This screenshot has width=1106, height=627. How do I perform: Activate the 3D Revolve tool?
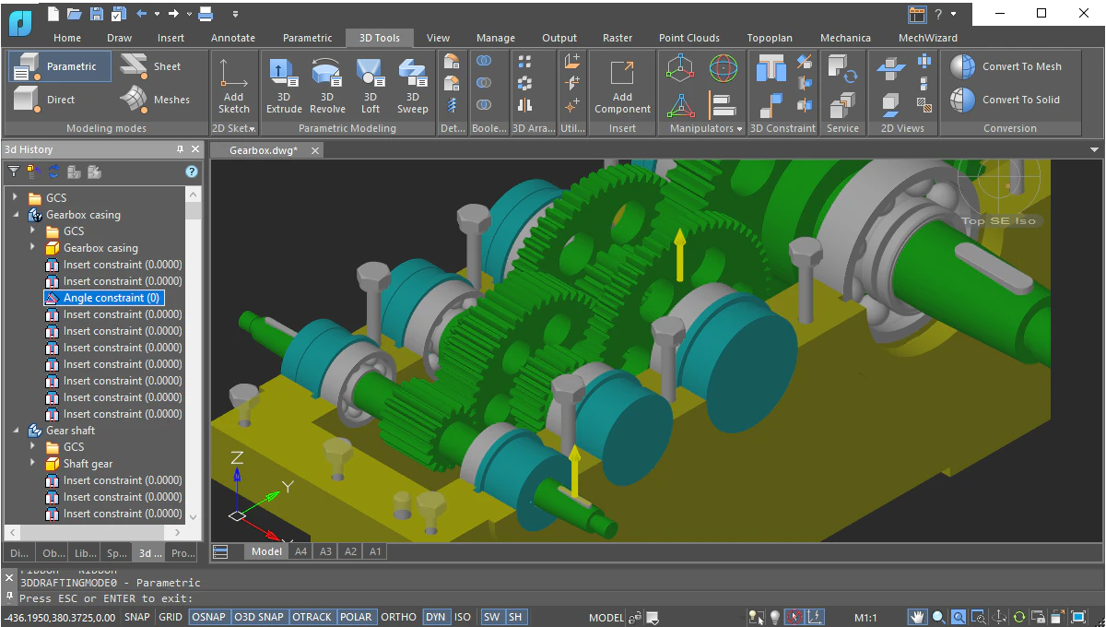tap(327, 83)
